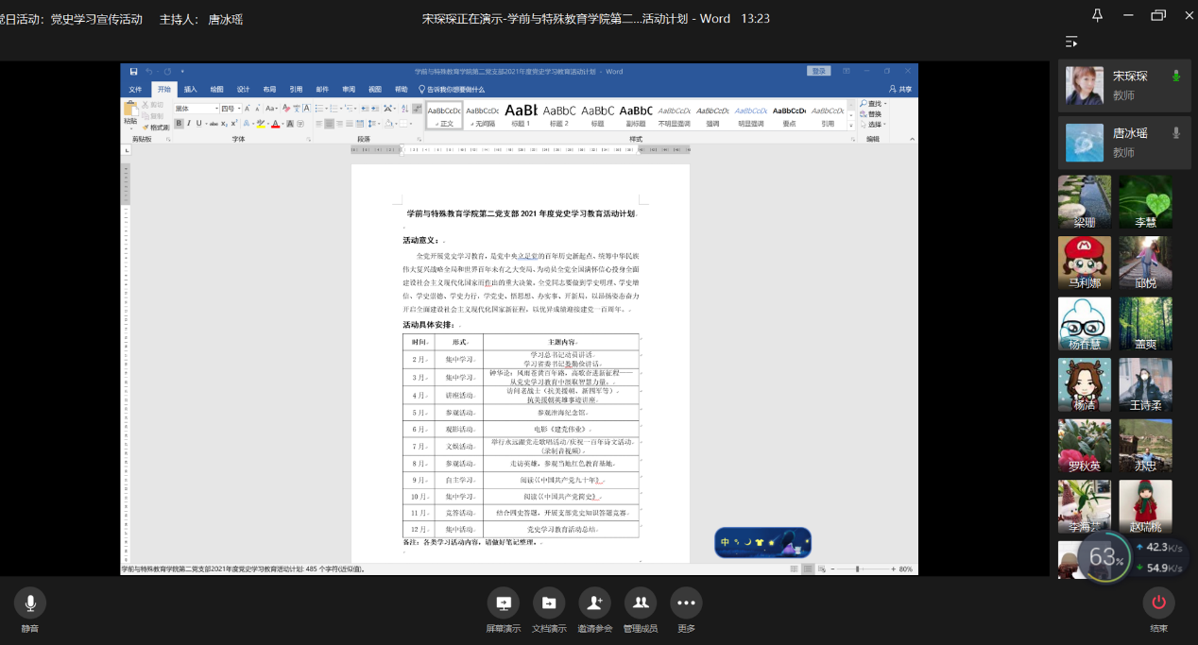The height and width of the screenshot is (645, 1198).
Task: Expand the font name dropdown 黑体
Action: click(215, 110)
